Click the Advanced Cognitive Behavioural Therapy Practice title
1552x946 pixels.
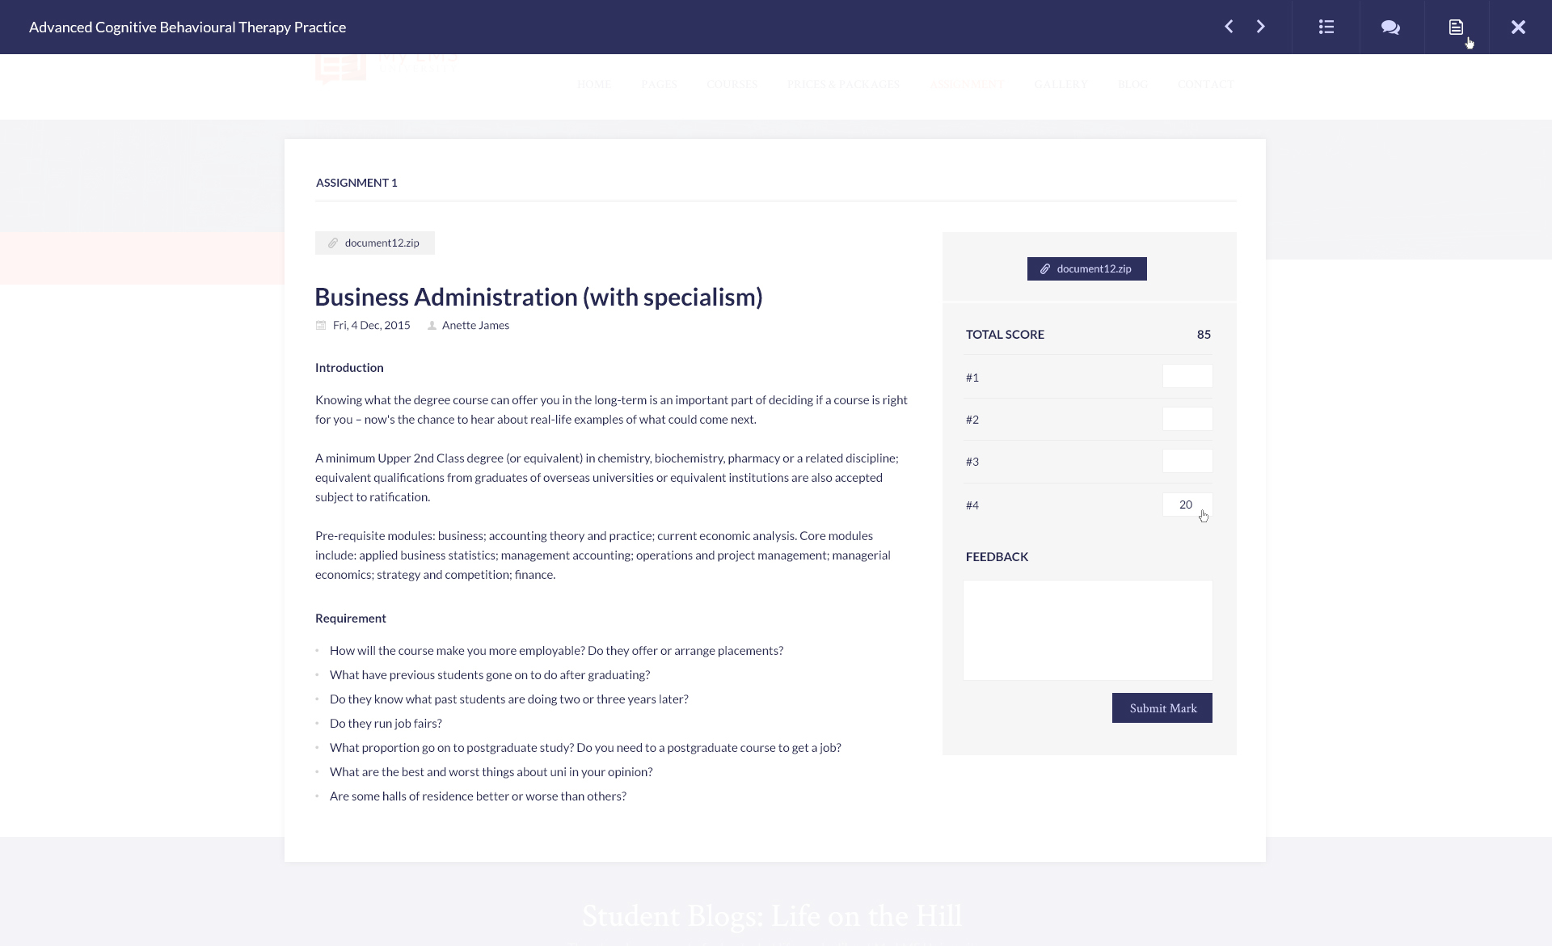188,27
